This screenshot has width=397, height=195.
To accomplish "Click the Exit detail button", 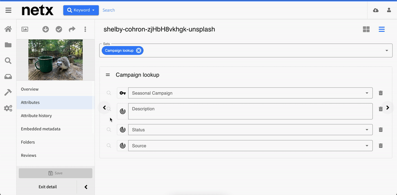I will point(48,187).
